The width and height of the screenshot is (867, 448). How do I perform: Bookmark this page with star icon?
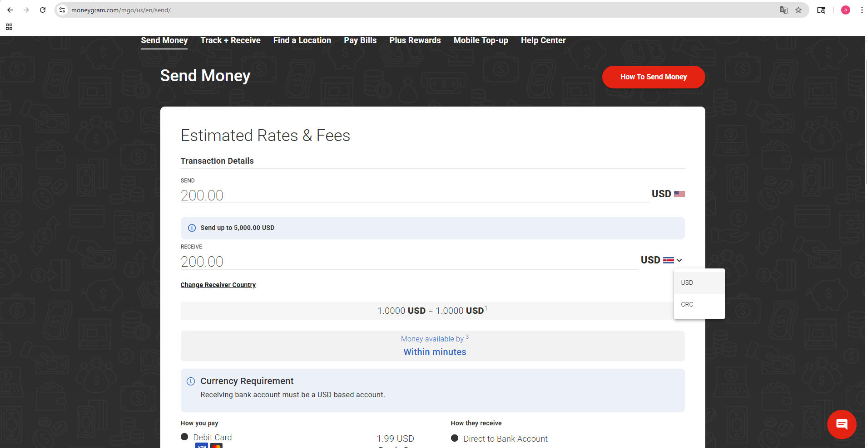pos(798,10)
